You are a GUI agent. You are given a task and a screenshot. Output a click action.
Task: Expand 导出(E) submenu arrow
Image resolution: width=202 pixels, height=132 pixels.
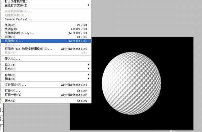pos(89,69)
